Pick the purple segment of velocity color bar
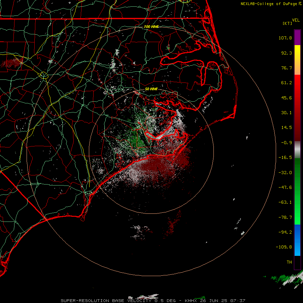The height and width of the screenshot is (303, 303). 297,38
